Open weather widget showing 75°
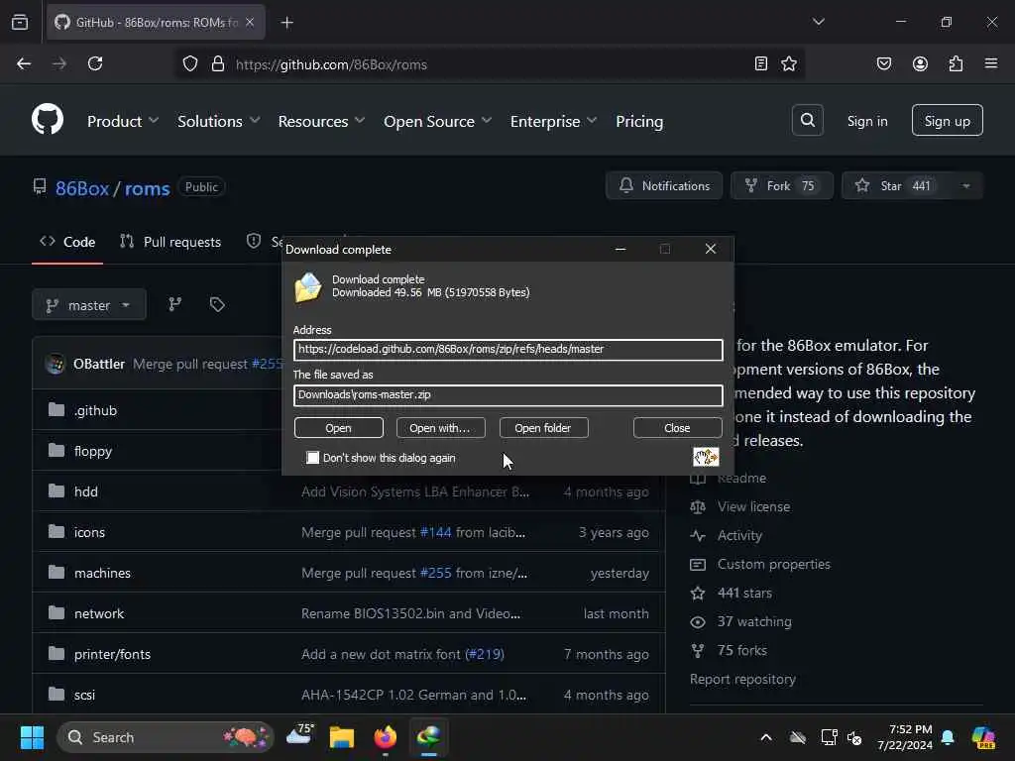The image size is (1015, 761). 299,735
